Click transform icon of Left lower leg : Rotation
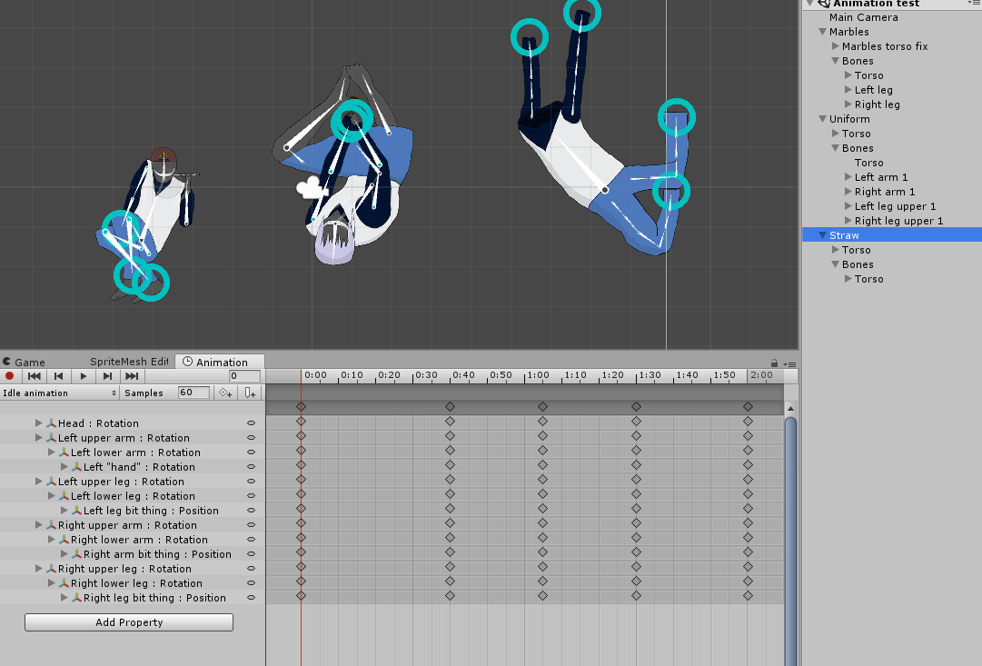The height and width of the screenshot is (666, 982). (64, 495)
